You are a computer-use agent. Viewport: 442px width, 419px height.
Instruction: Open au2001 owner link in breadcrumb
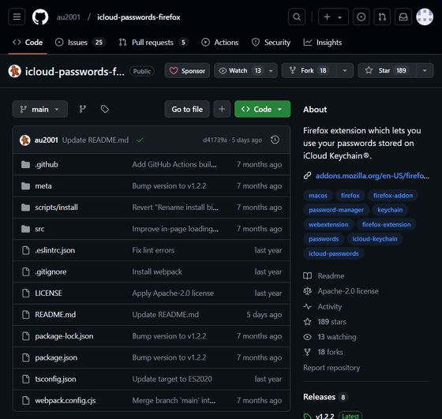tap(68, 17)
